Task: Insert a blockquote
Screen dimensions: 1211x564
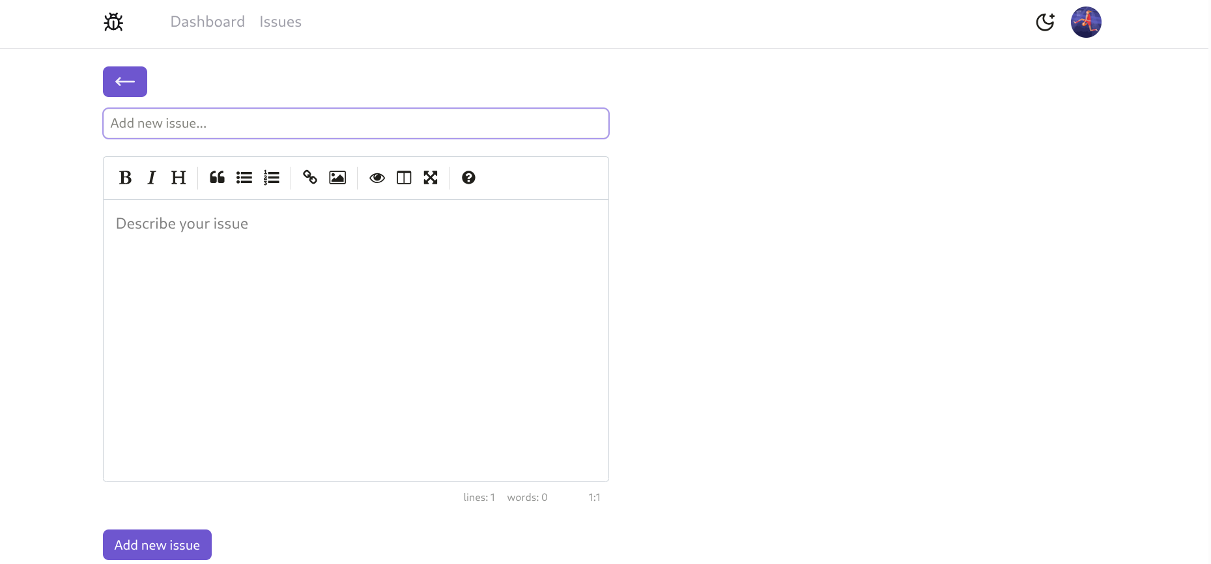Action: [x=217, y=178]
